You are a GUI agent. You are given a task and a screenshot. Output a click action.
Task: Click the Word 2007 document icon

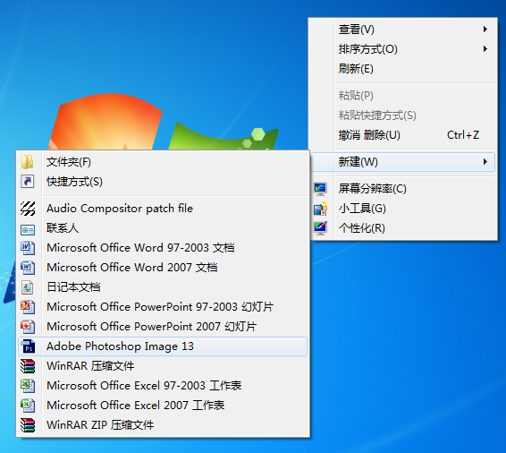click(28, 268)
